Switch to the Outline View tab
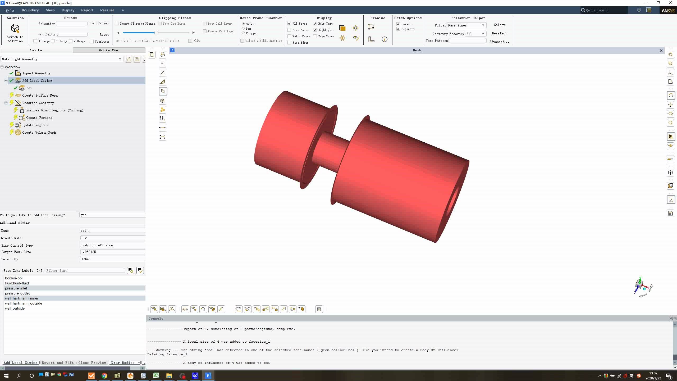Image resolution: width=677 pixels, height=381 pixels. pyautogui.click(x=108, y=50)
